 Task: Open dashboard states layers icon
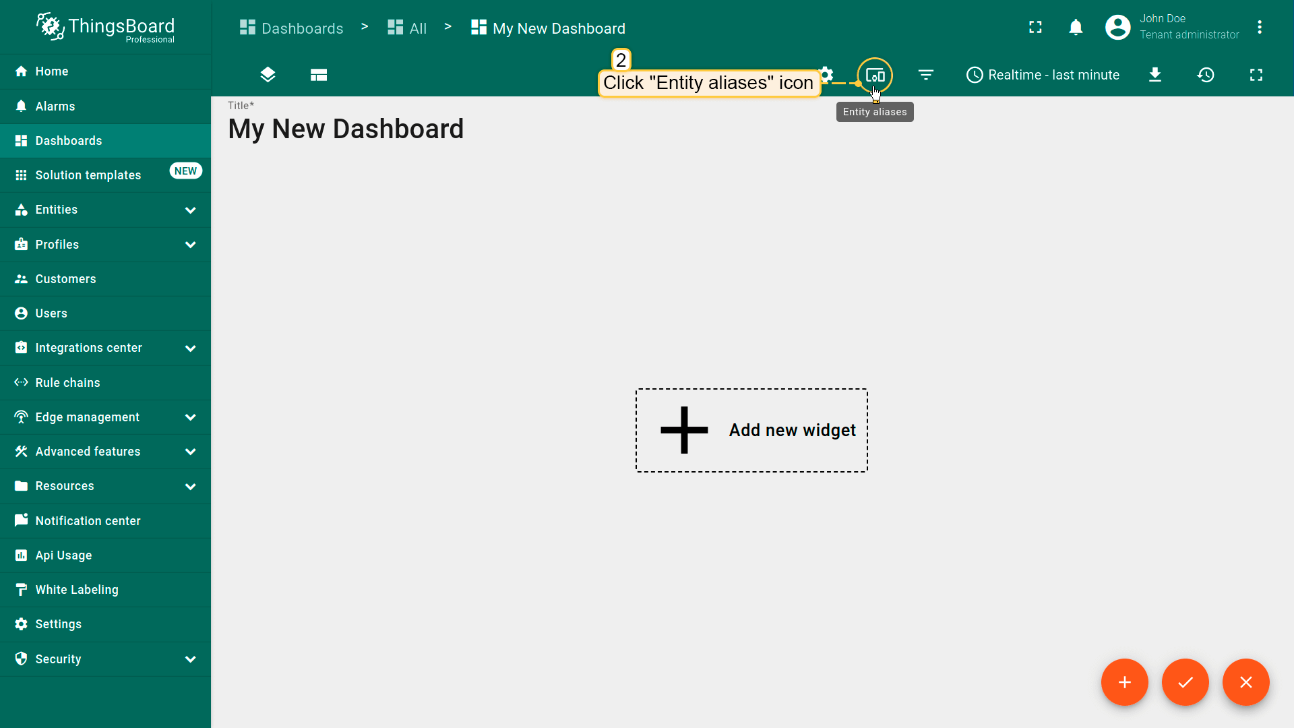click(268, 75)
